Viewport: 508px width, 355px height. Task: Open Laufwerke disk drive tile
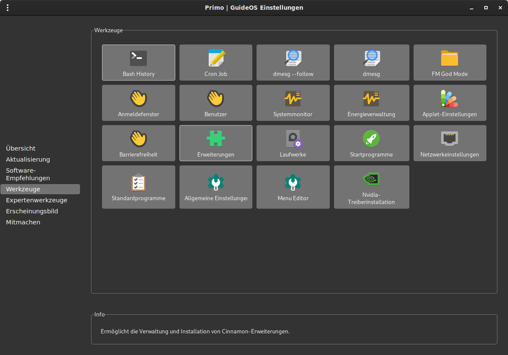pyautogui.click(x=293, y=143)
